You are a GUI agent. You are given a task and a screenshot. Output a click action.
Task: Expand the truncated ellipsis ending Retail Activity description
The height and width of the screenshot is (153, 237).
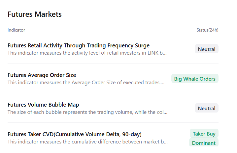point(165,53)
